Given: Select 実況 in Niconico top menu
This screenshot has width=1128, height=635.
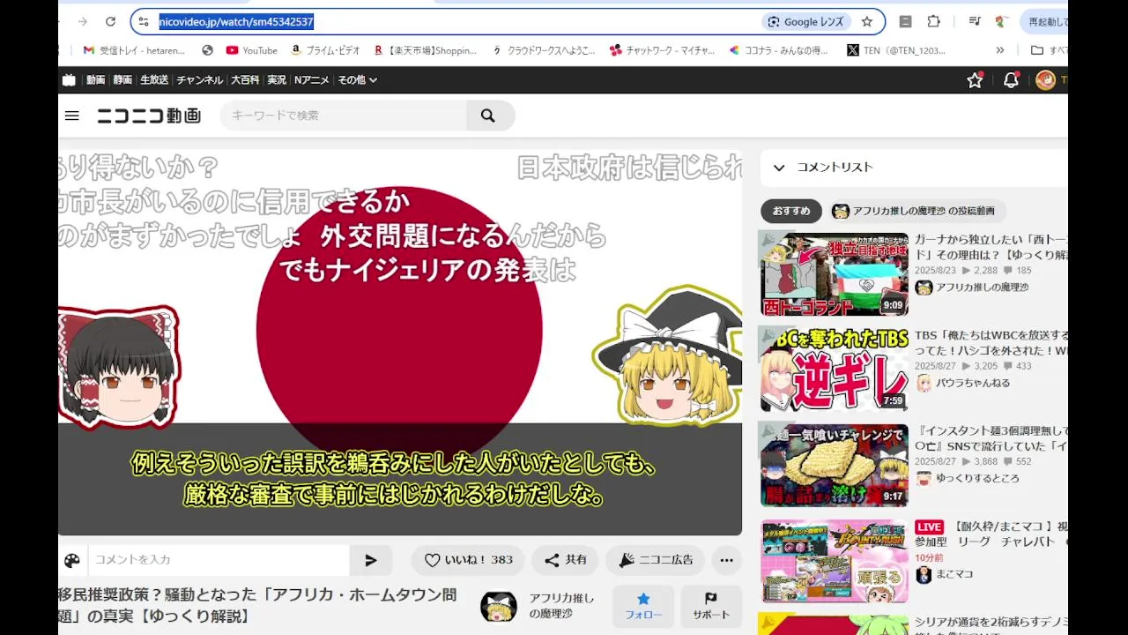Looking at the screenshot, I should point(277,79).
